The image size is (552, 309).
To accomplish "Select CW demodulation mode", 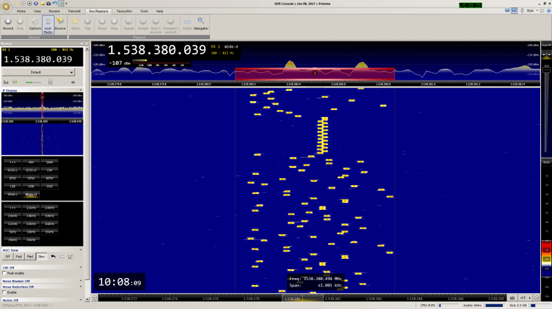I will (x=49, y=170).
